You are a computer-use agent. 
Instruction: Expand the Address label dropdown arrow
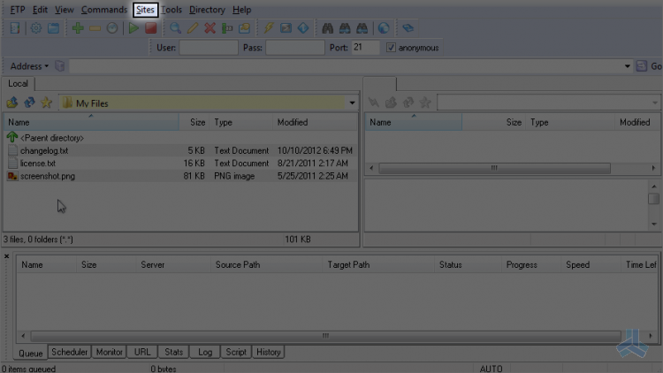tap(47, 66)
